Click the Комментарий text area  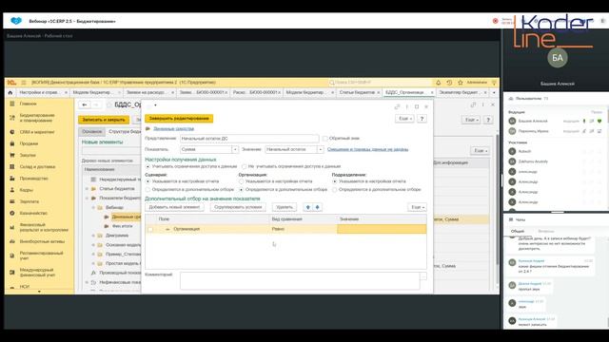(300, 281)
